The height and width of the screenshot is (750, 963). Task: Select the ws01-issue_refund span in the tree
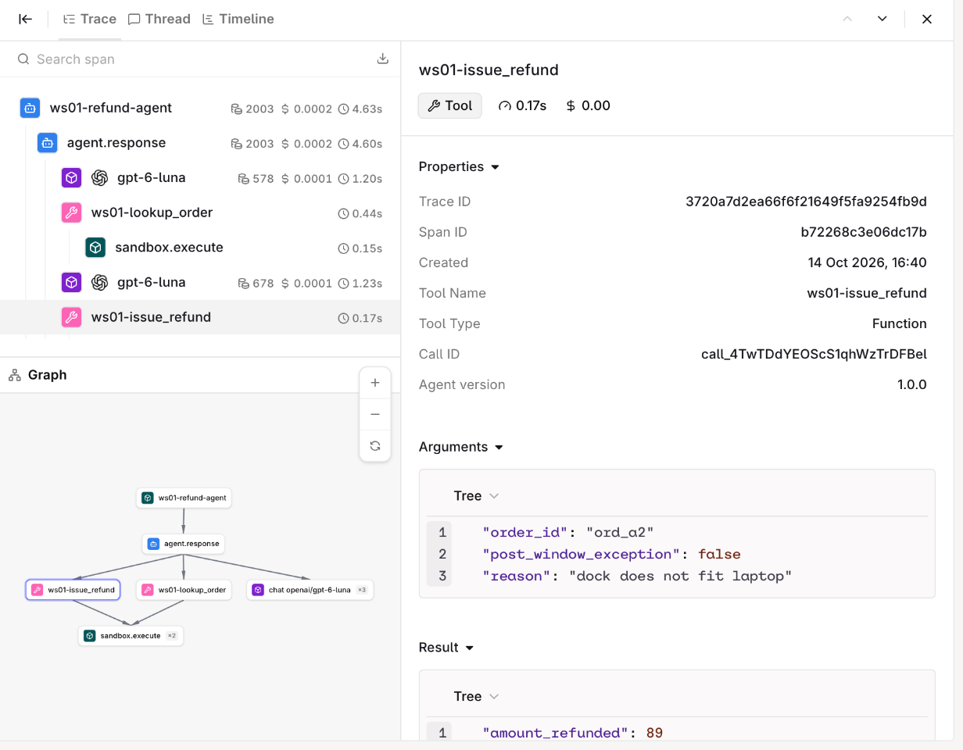click(x=200, y=317)
